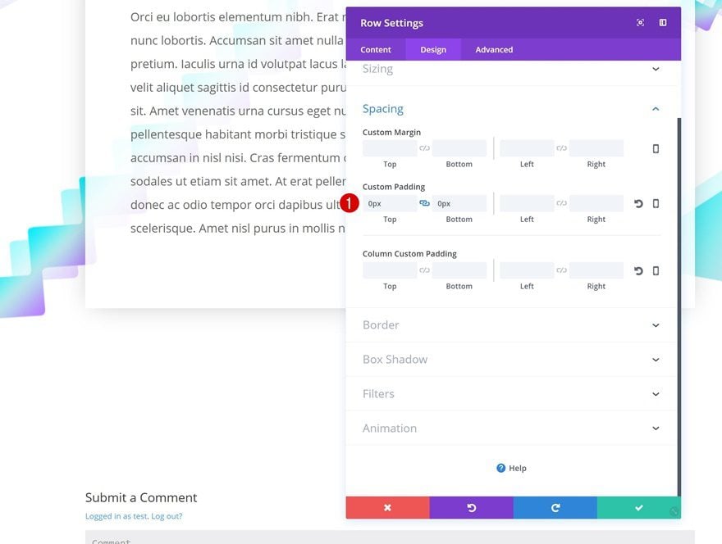
Task: Click the Help link text
Action: [518, 468]
